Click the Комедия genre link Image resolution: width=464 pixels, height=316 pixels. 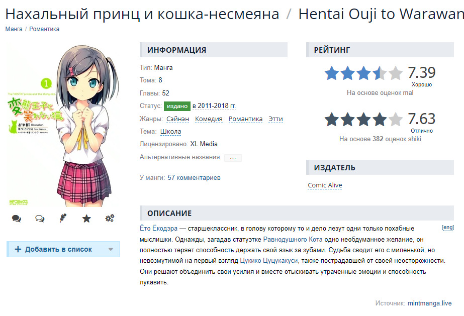(x=209, y=119)
